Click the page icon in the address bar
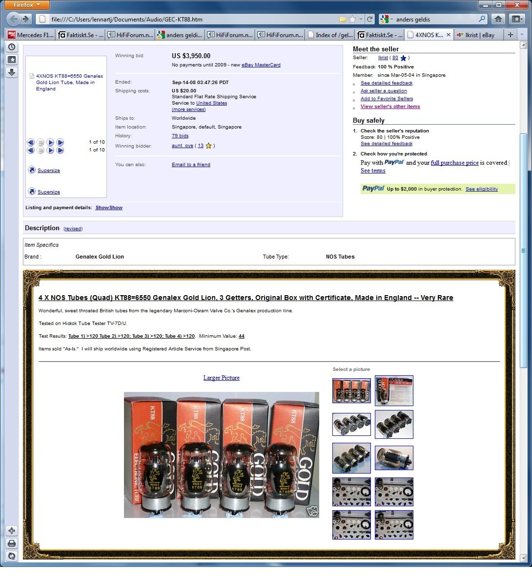Viewport: 532px width, 584px height. 42,19
